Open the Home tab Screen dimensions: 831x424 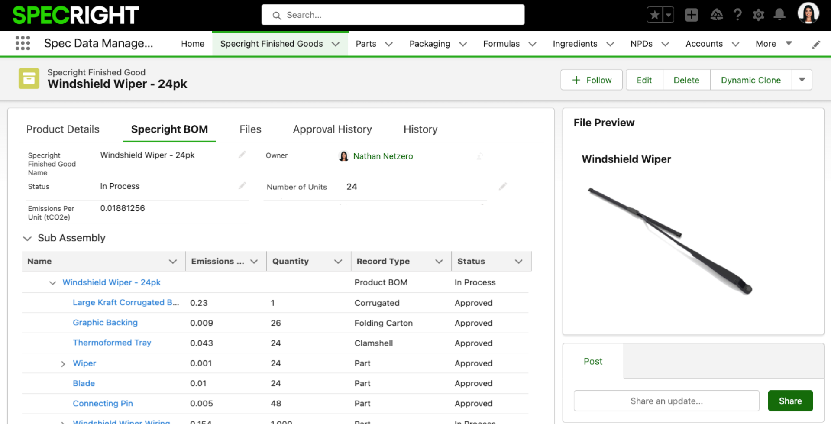[x=193, y=44]
